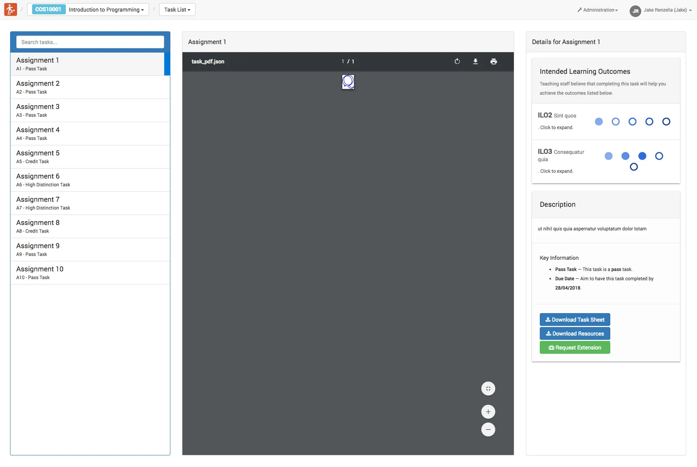Click the JR user avatar icon

tap(635, 11)
